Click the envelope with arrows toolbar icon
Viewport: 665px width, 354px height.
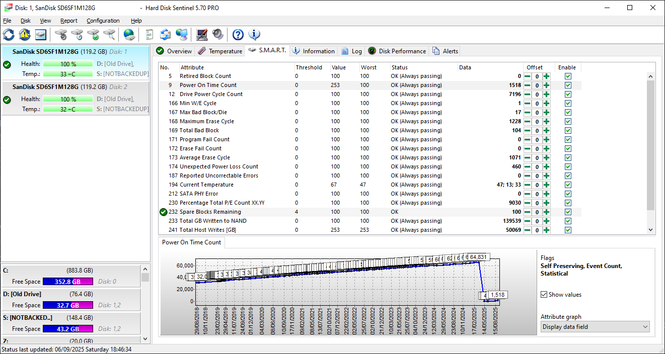[166, 35]
